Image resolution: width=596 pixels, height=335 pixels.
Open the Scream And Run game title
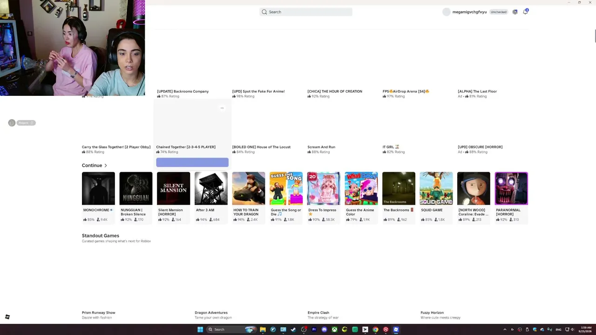(x=321, y=147)
